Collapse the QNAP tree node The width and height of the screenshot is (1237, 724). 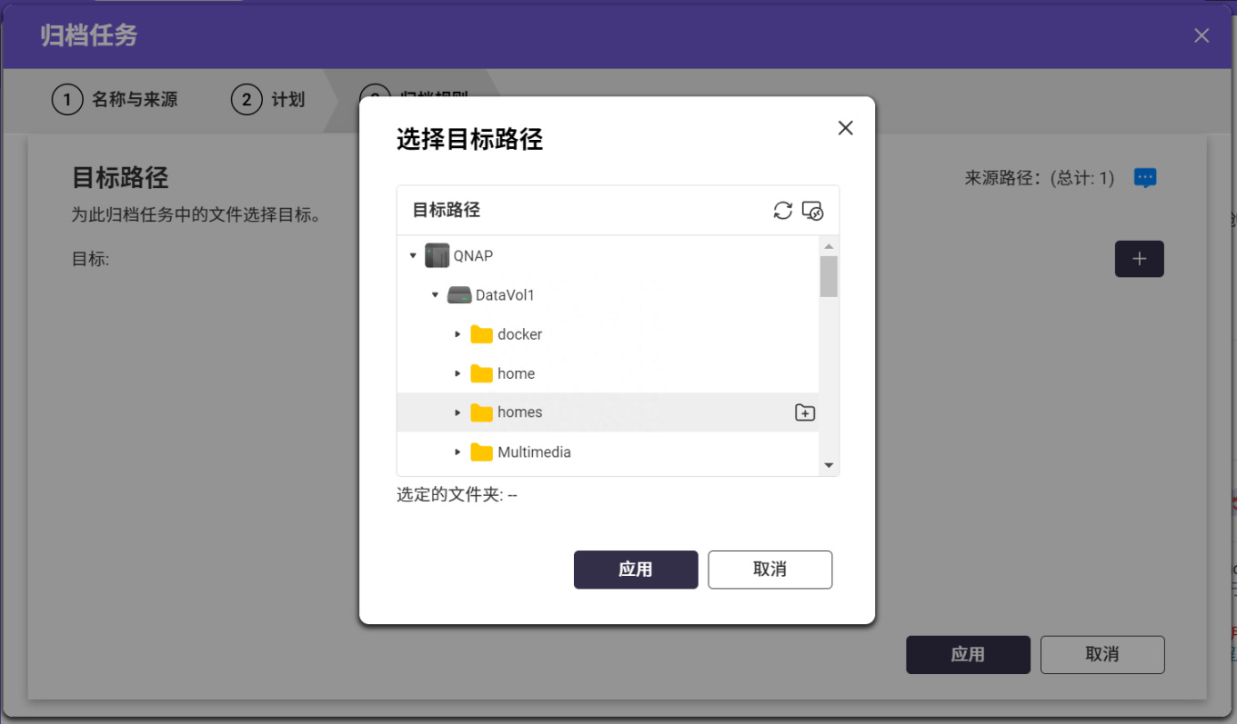(414, 256)
